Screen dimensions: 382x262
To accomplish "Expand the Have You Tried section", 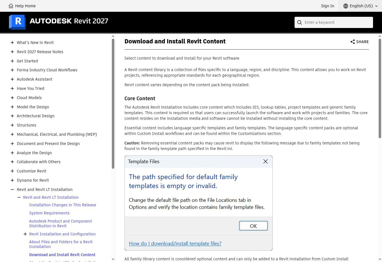I will pyautogui.click(x=12, y=88).
